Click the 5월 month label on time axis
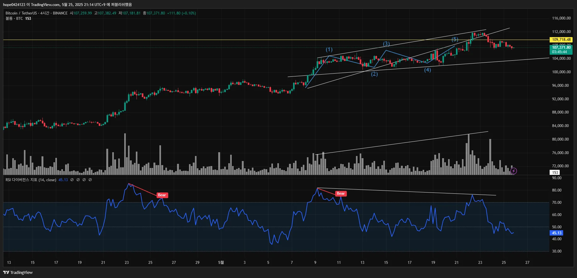 (x=221, y=262)
